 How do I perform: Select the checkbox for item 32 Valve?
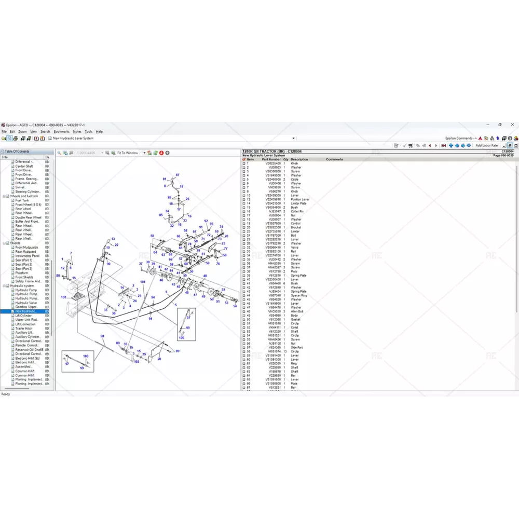(244, 248)
